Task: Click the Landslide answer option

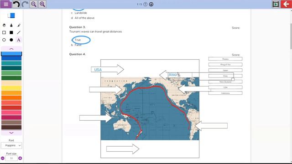Action: (81, 13)
